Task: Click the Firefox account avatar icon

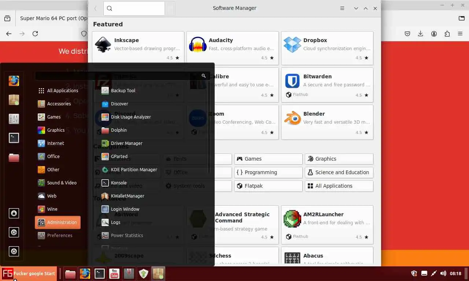Action: coord(434,34)
